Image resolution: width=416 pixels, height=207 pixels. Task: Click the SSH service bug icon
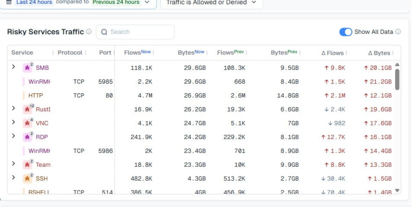[27, 178]
